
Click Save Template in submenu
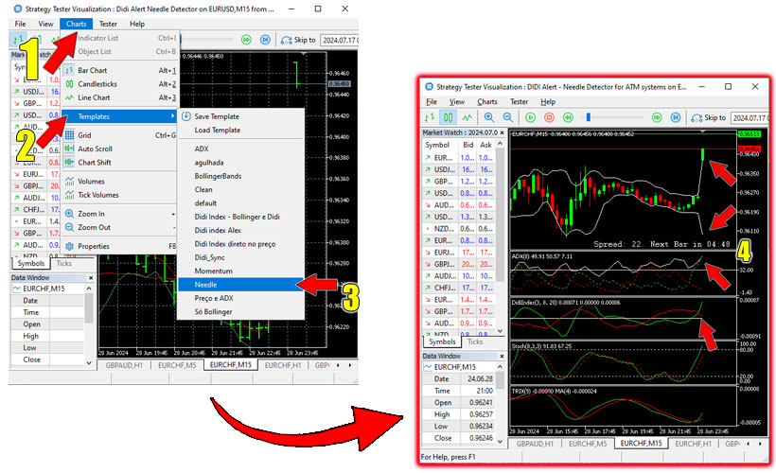(240, 116)
